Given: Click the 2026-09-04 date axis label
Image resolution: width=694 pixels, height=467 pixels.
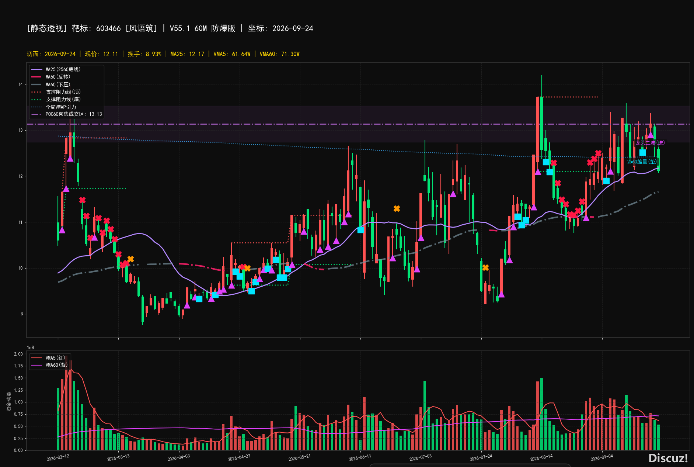Looking at the screenshot, I should pyautogui.click(x=602, y=457).
